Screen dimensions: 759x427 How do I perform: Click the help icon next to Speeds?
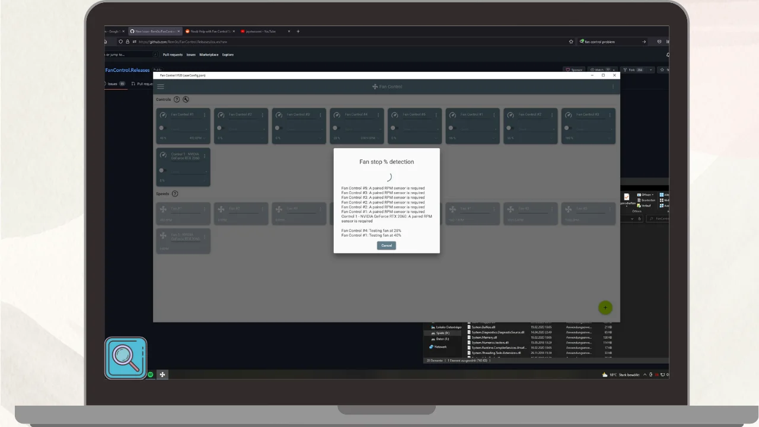[175, 194]
